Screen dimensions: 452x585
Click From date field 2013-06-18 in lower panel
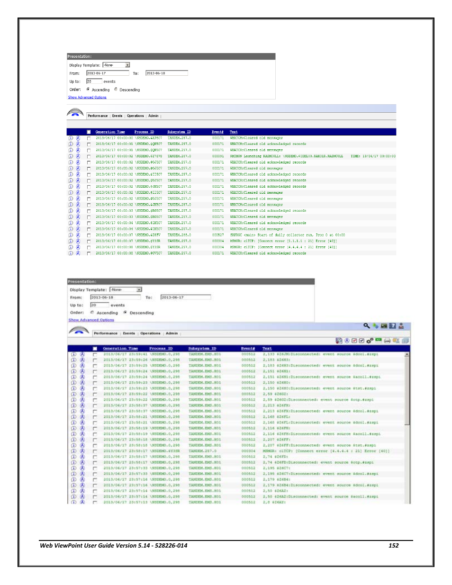[x=116, y=297]
